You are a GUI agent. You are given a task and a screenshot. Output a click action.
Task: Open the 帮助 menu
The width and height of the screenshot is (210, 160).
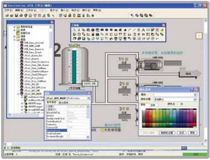pyautogui.click(x=97, y=10)
